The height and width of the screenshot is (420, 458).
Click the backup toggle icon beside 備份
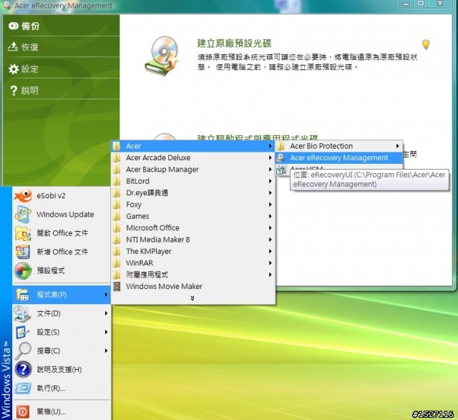pos(14,26)
